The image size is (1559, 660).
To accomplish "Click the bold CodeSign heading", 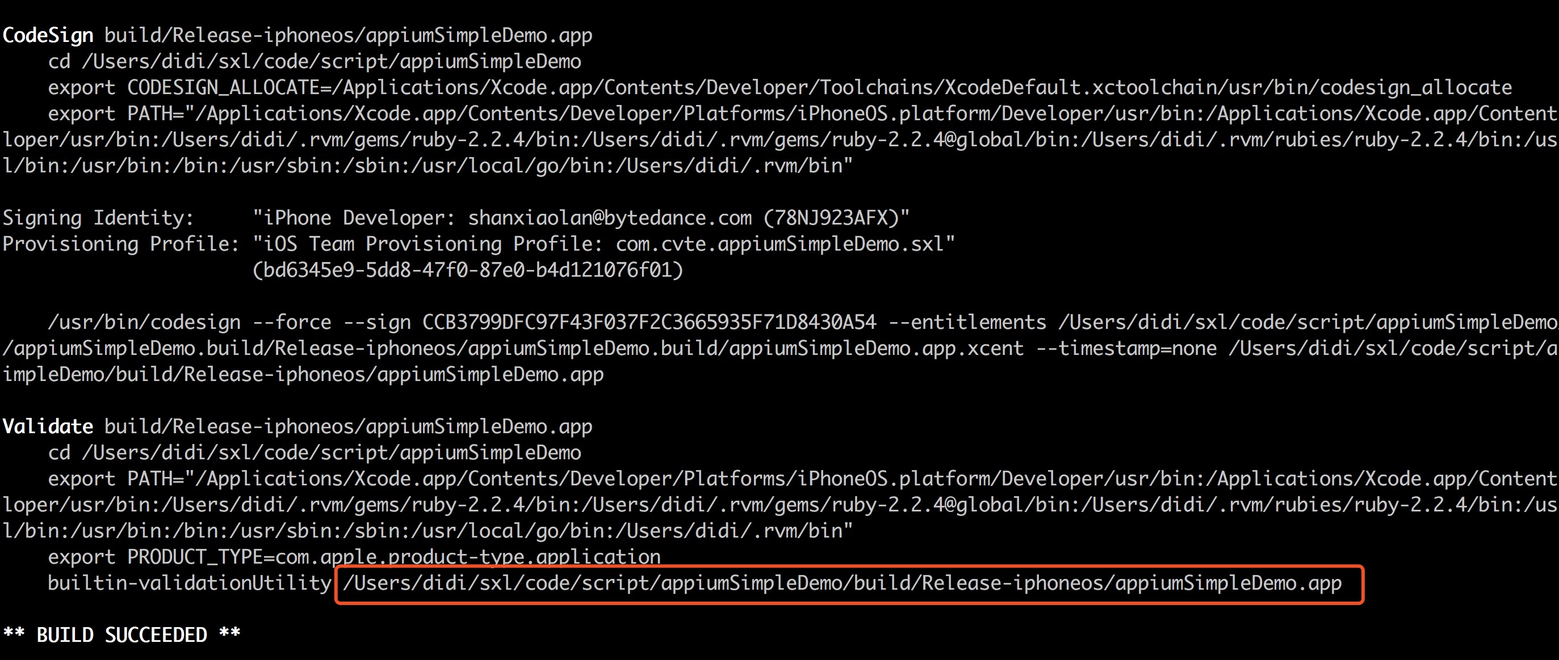I will point(48,36).
